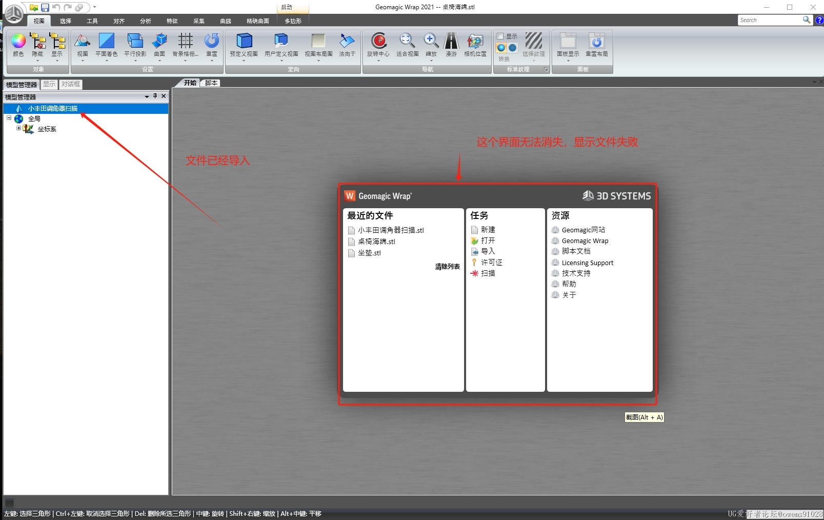
Task: Click the search magnifier icon
Action: (x=807, y=19)
